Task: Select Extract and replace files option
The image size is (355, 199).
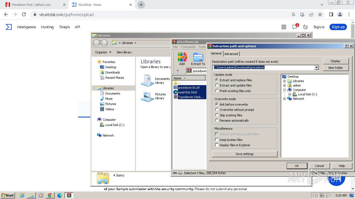Action: tap(217, 80)
